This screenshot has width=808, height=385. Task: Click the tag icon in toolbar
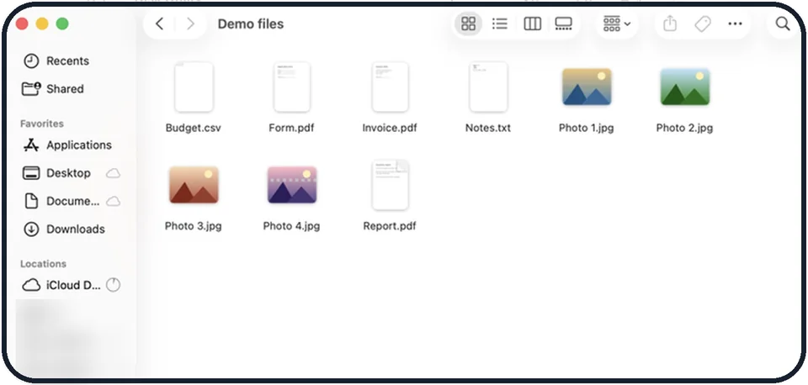703,24
